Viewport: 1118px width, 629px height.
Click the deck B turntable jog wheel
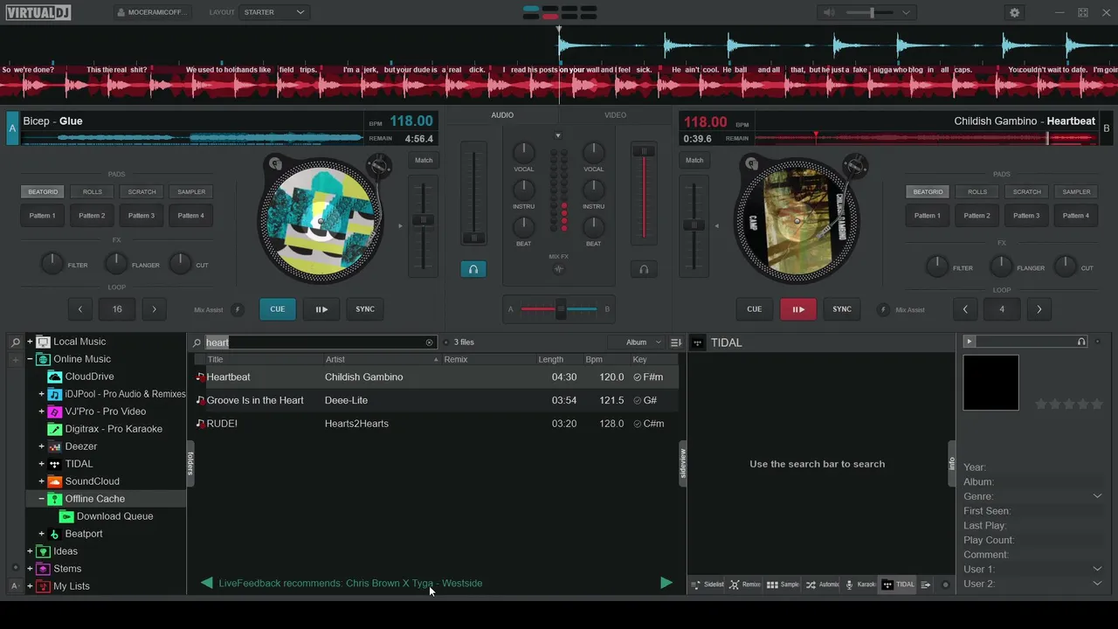pyautogui.click(x=797, y=220)
